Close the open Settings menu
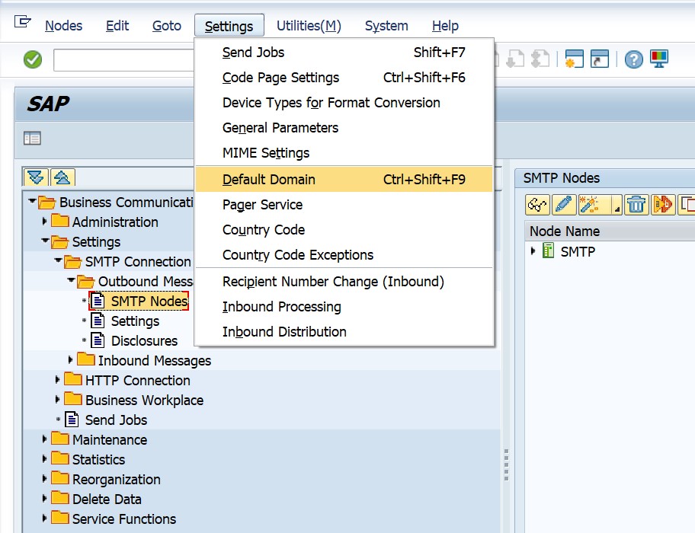 229,26
